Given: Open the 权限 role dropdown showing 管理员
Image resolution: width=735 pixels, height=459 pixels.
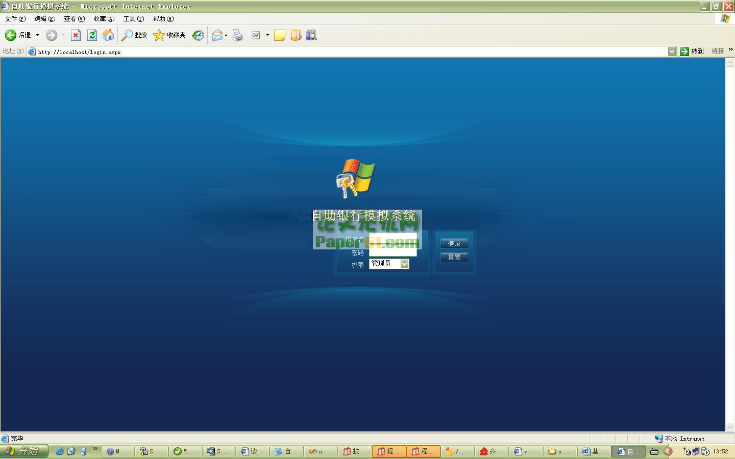Looking at the screenshot, I should point(389,264).
